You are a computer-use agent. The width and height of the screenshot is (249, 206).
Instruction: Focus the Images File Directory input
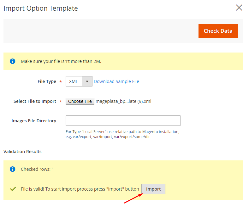(x=123, y=120)
